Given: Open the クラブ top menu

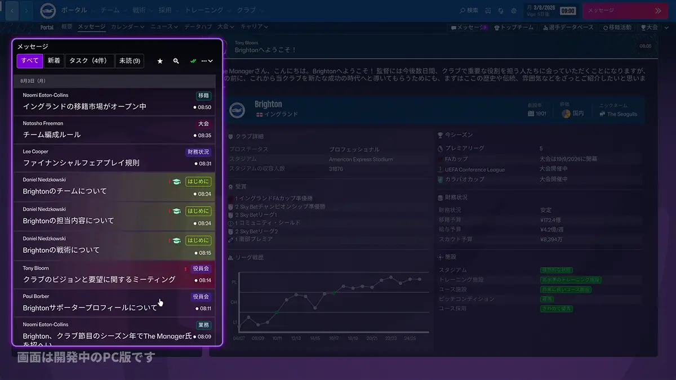Looking at the screenshot, I should click(x=246, y=11).
